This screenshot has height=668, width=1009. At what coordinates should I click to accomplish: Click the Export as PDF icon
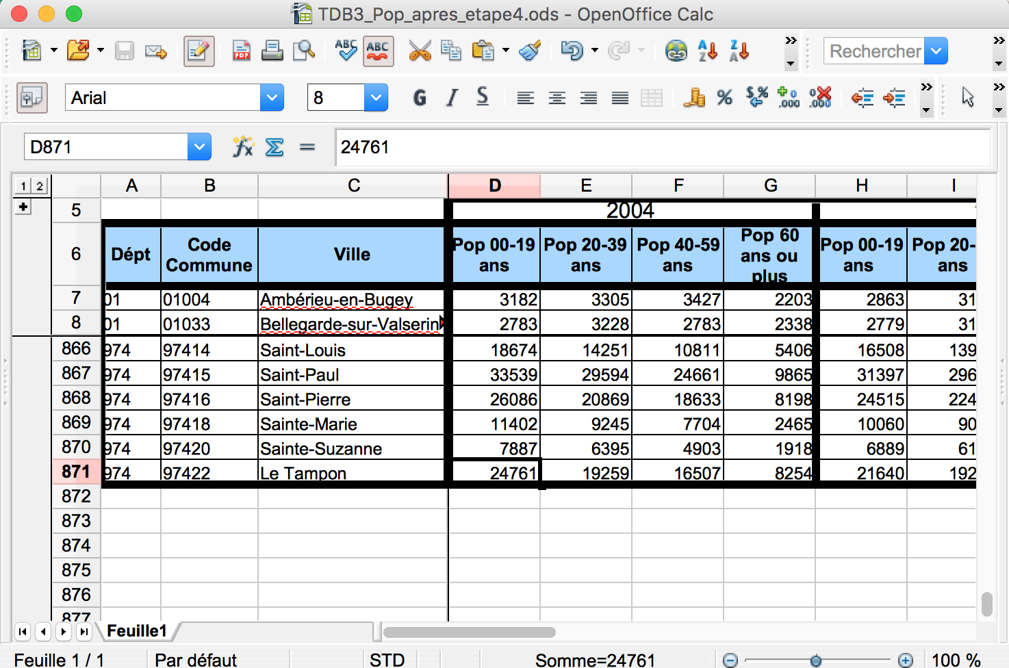[x=241, y=51]
